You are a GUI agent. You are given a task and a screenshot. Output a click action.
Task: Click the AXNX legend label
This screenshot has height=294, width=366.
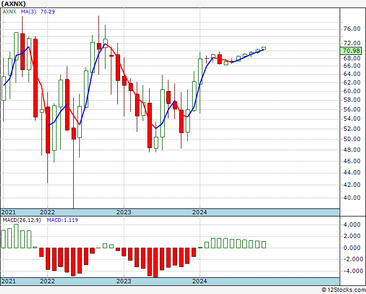9,11
